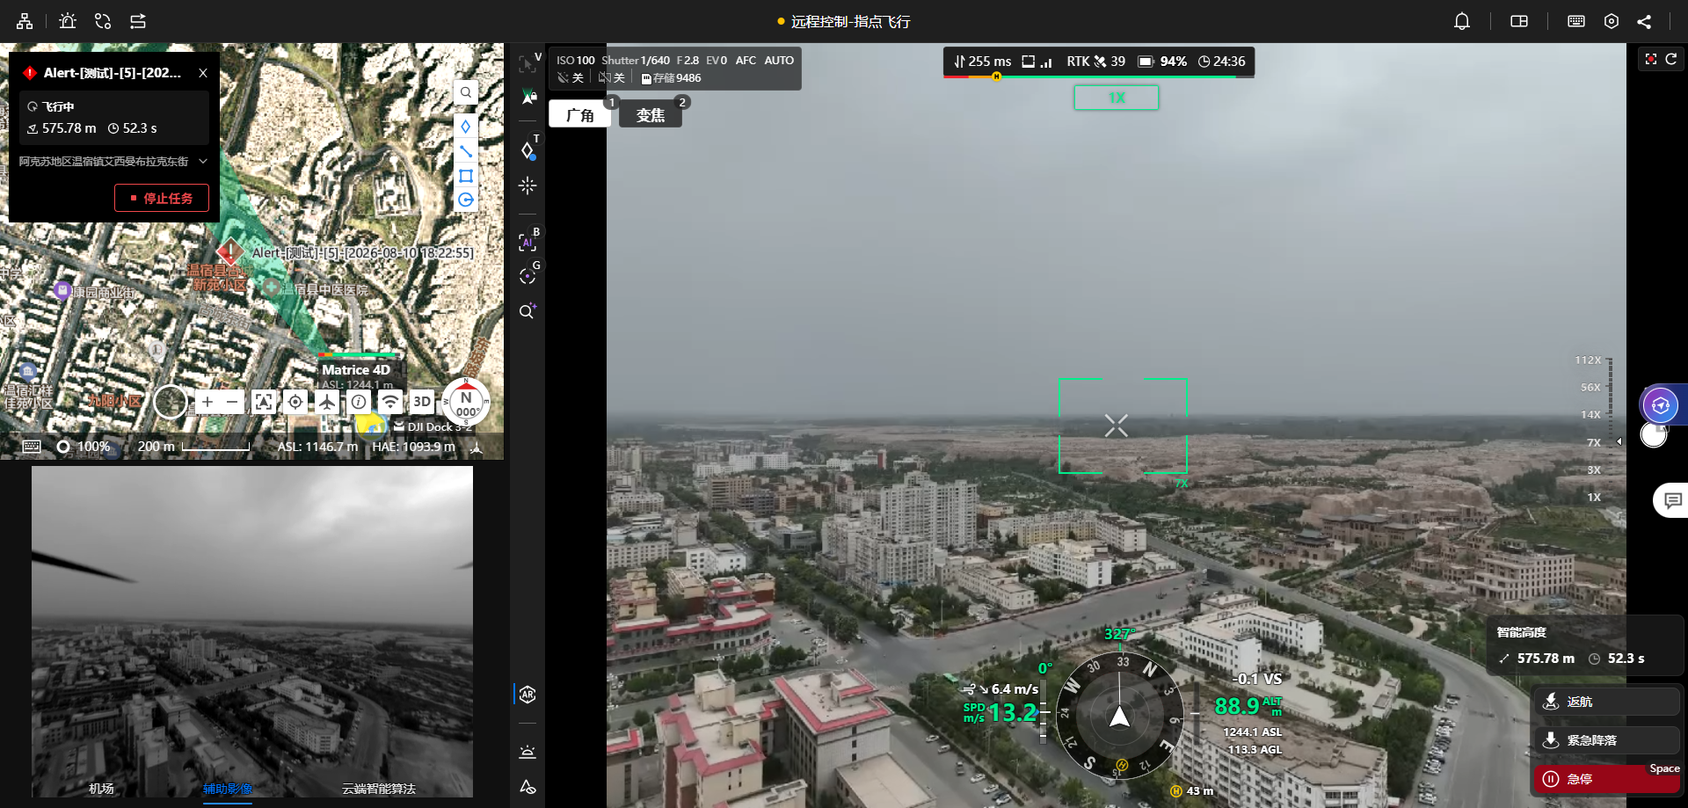Click the share icon in top bar
Image resolution: width=1688 pixels, height=808 pixels.
[1644, 21]
